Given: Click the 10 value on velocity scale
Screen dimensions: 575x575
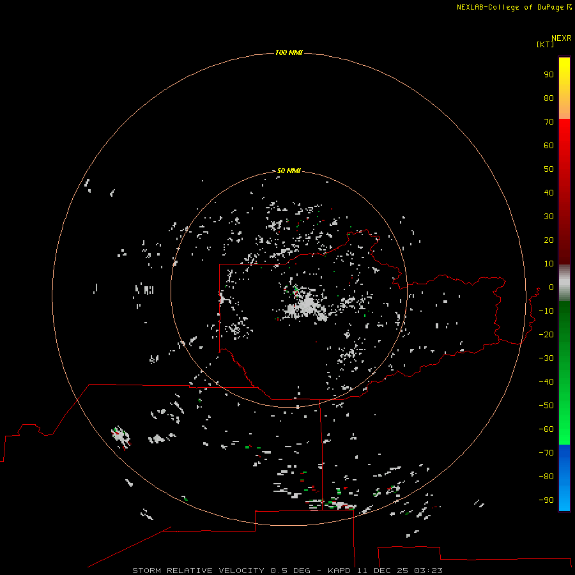Looking at the screenshot, I should coord(549,264).
